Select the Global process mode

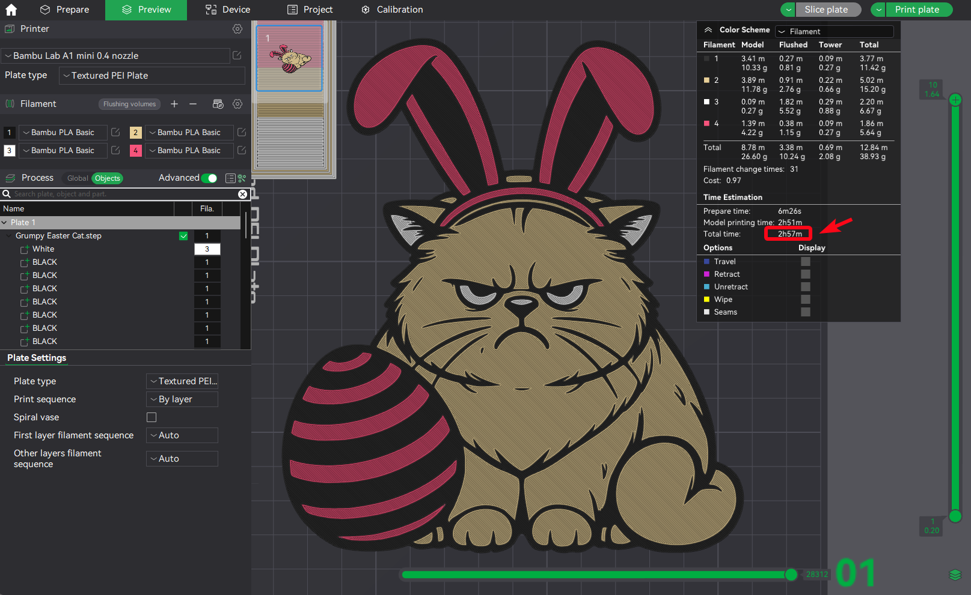(x=78, y=178)
